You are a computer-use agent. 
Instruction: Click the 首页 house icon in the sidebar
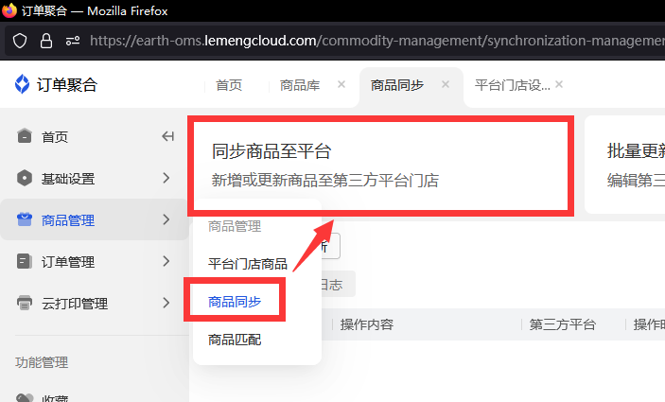(x=25, y=136)
